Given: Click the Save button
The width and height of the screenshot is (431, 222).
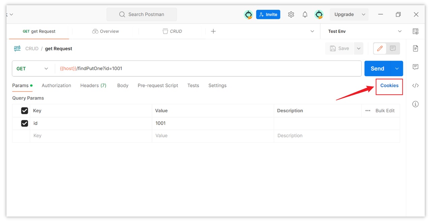Looking at the screenshot, I should [340, 49].
